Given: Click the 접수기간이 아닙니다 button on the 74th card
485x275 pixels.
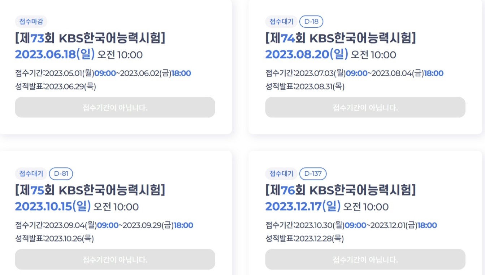Looking at the screenshot, I should (x=365, y=107).
